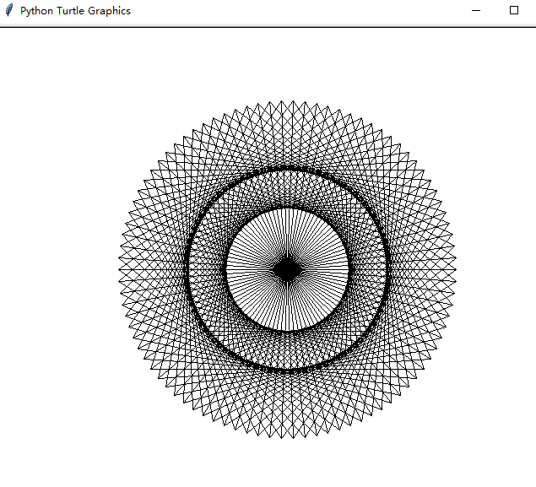Maximize the Python Turtle Graphics window
The height and width of the screenshot is (487, 536).
click(514, 10)
